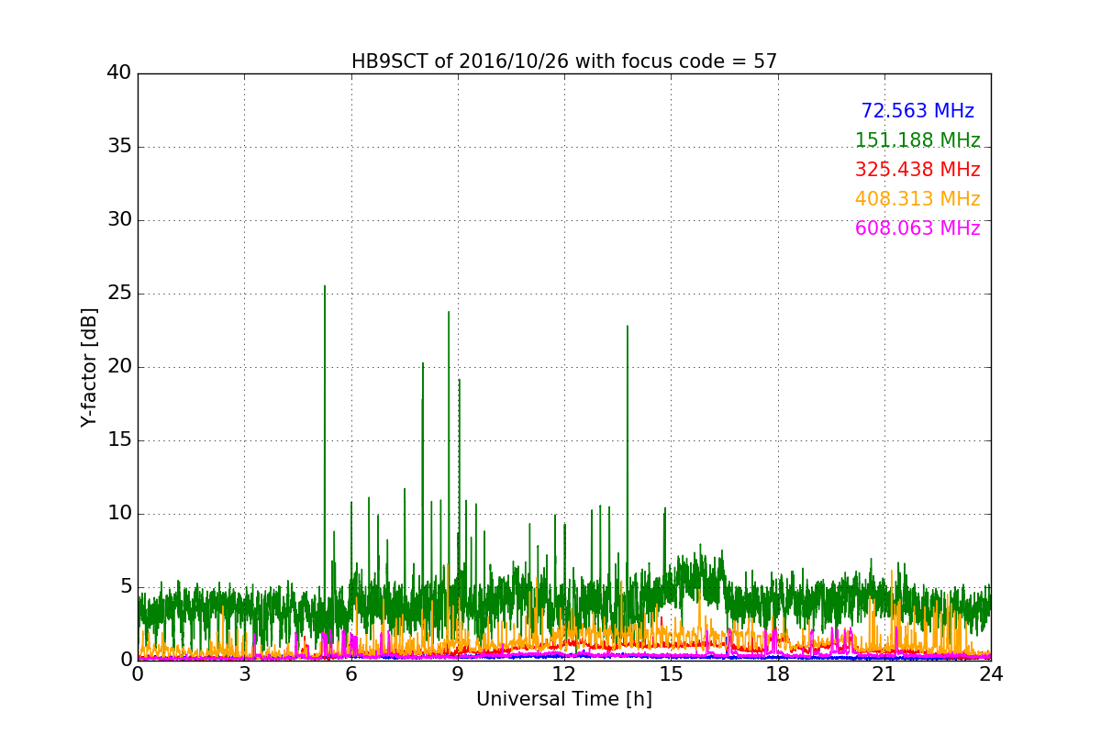
Task: Click the x-axis tick label 24
Action: [x=991, y=674]
